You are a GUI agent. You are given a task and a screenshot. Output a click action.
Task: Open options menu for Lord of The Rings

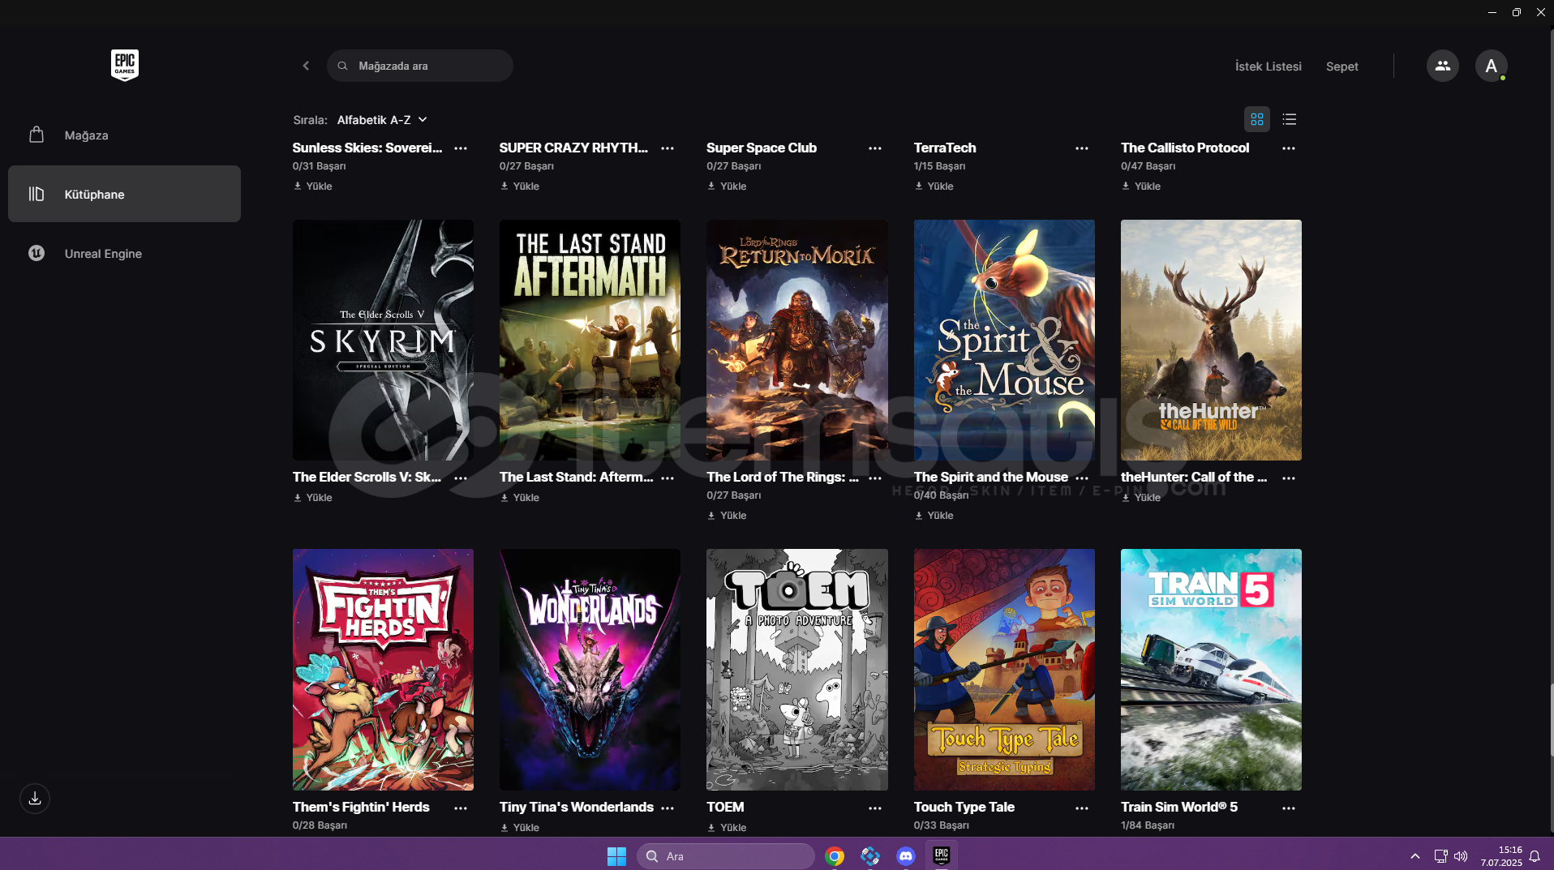coord(875,478)
